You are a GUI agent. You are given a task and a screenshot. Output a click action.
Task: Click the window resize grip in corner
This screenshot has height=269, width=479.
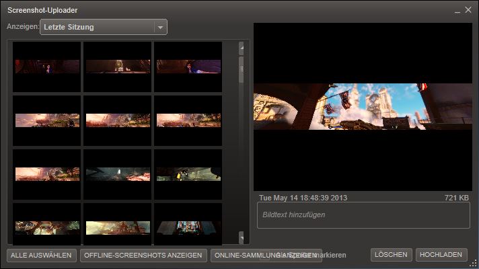click(x=473, y=263)
